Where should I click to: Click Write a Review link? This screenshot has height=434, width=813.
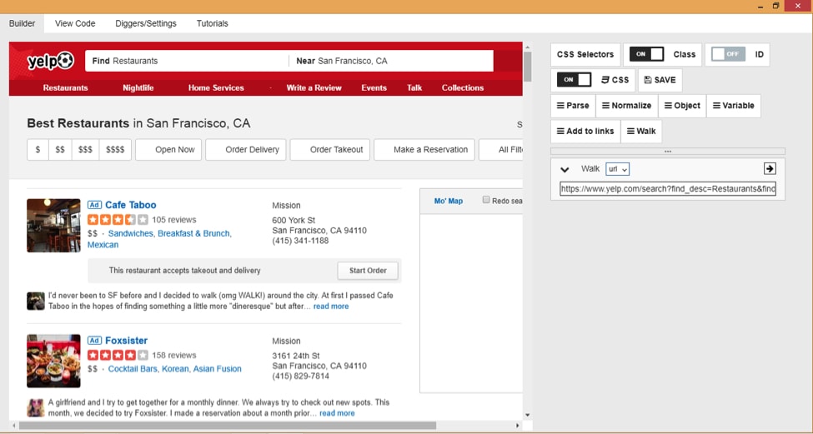[x=314, y=88]
